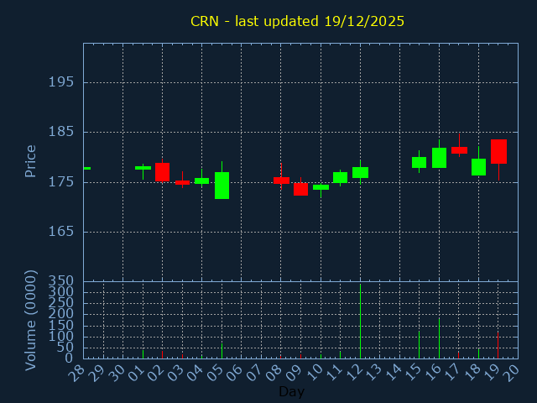Select the green candlestick for day 11

tap(340, 177)
